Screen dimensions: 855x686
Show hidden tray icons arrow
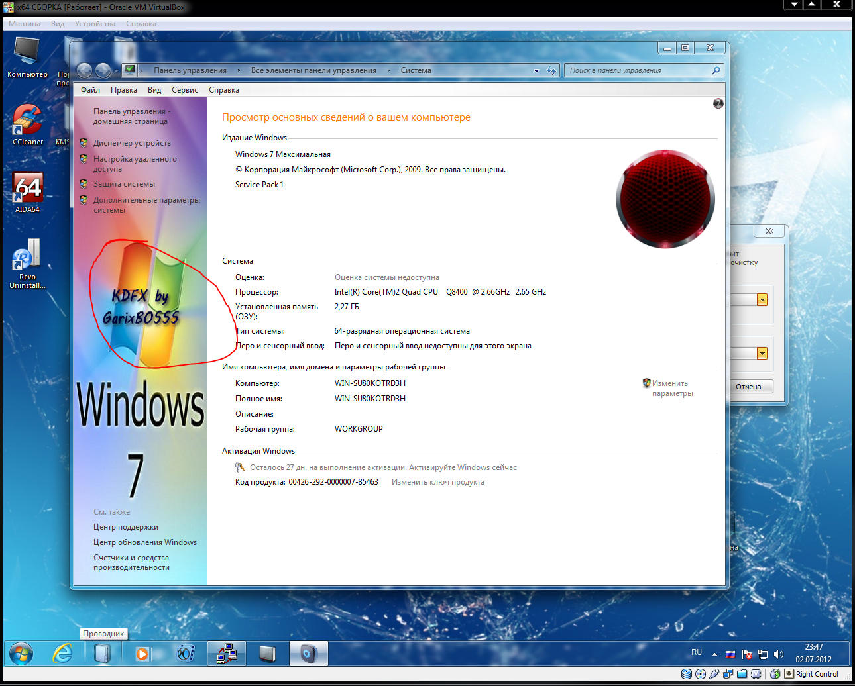coord(714,654)
